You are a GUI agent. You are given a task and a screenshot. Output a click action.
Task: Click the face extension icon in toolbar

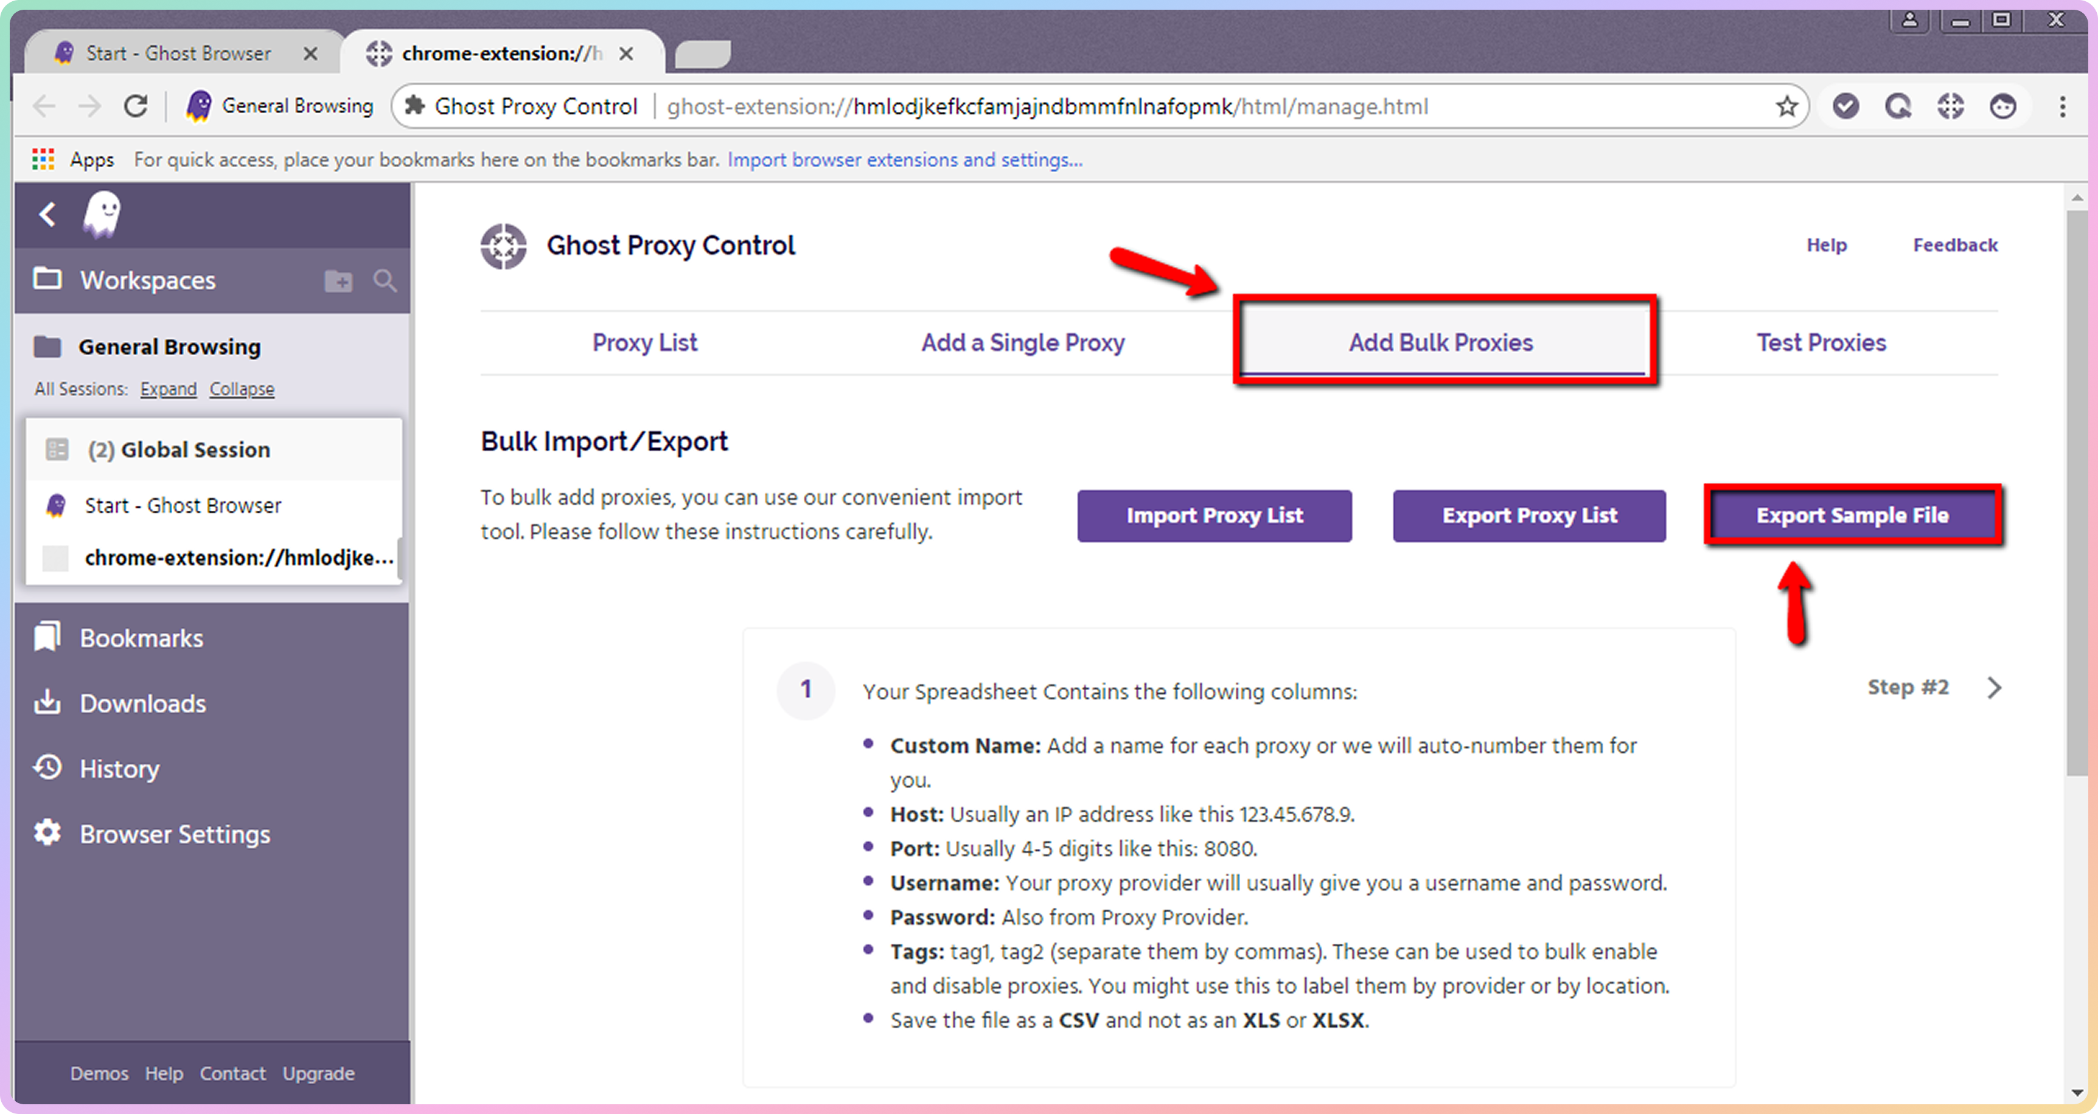[x=2002, y=106]
